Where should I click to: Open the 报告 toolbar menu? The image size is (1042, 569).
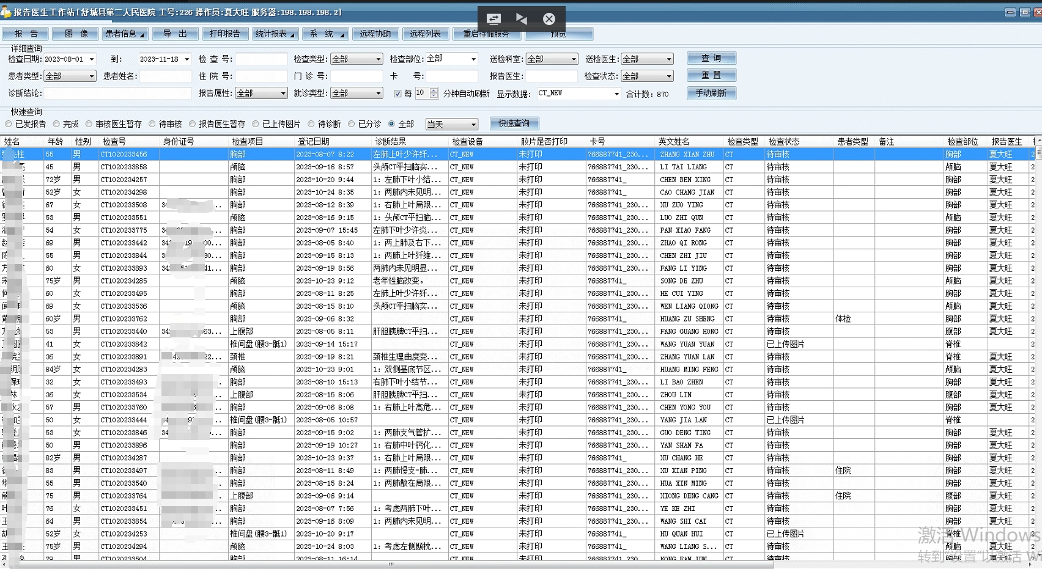(x=26, y=34)
